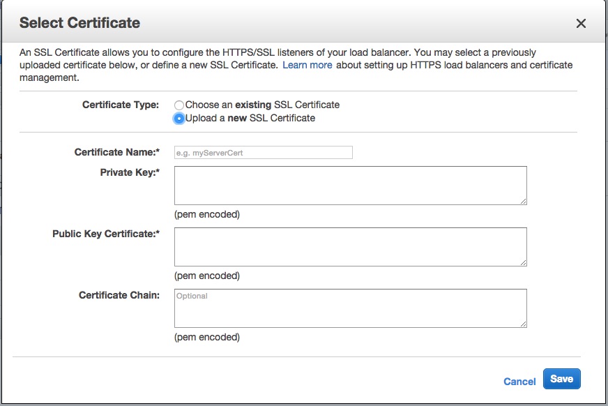Image resolution: width=608 pixels, height=406 pixels.
Task: Focus the Certificate Chain text area
Action: point(351,308)
